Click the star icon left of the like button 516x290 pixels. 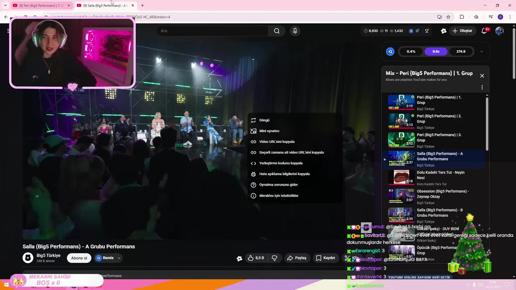point(239,258)
